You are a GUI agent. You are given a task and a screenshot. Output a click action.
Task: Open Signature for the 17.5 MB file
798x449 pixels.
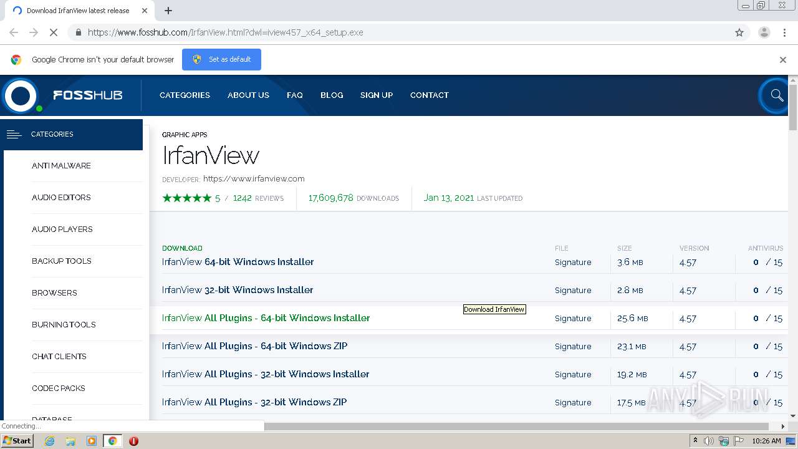tap(573, 403)
